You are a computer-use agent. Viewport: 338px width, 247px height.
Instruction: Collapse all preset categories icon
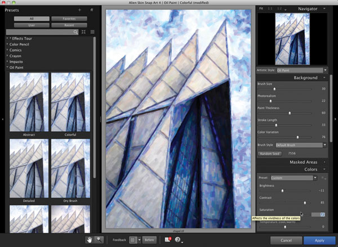pyautogui.click(x=83, y=32)
